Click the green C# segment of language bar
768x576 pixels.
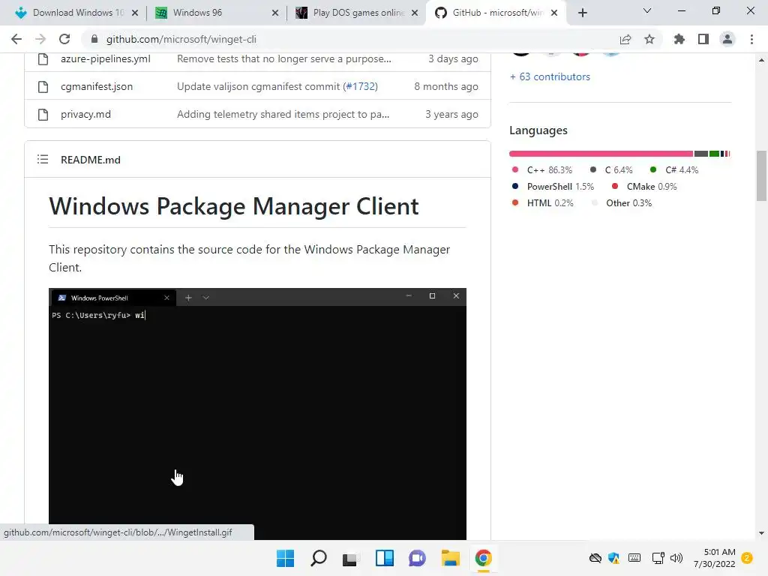[x=714, y=154]
